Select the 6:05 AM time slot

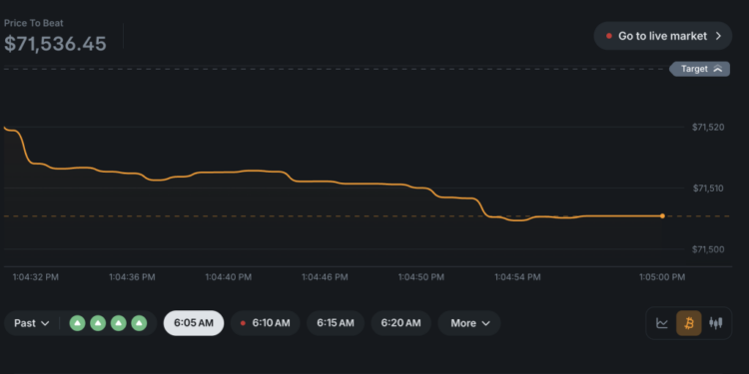point(194,323)
